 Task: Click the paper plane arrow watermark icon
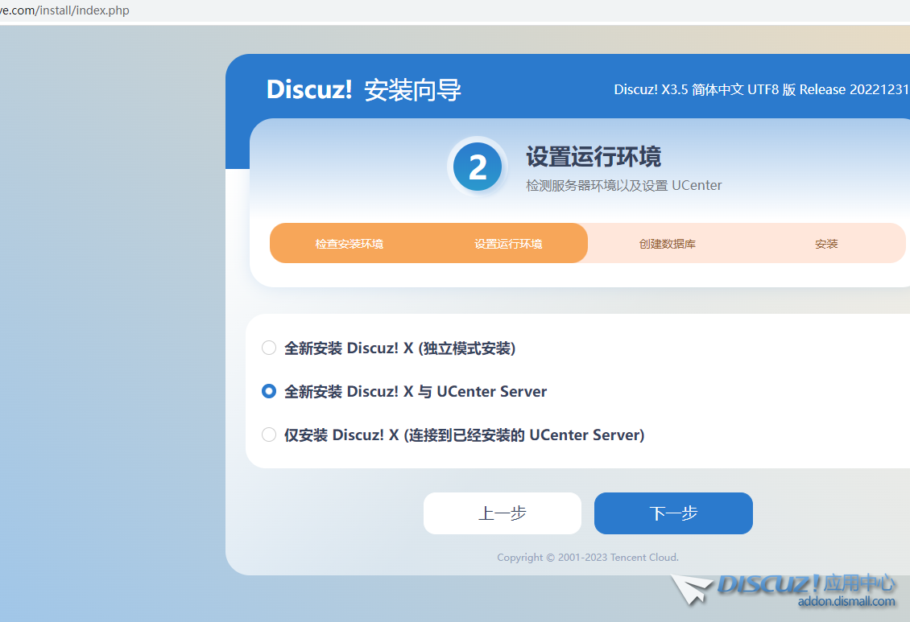pos(692,590)
